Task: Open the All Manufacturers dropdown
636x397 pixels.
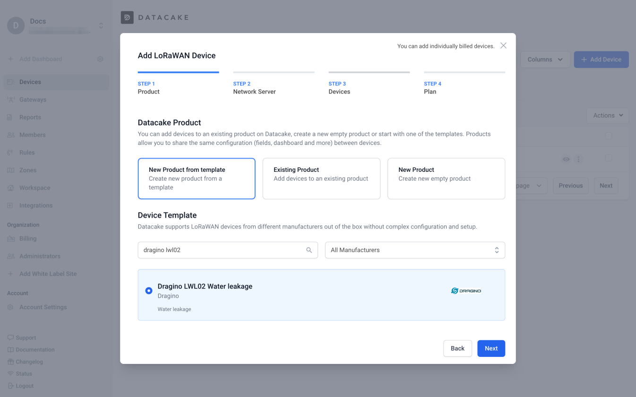Action: (x=415, y=250)
